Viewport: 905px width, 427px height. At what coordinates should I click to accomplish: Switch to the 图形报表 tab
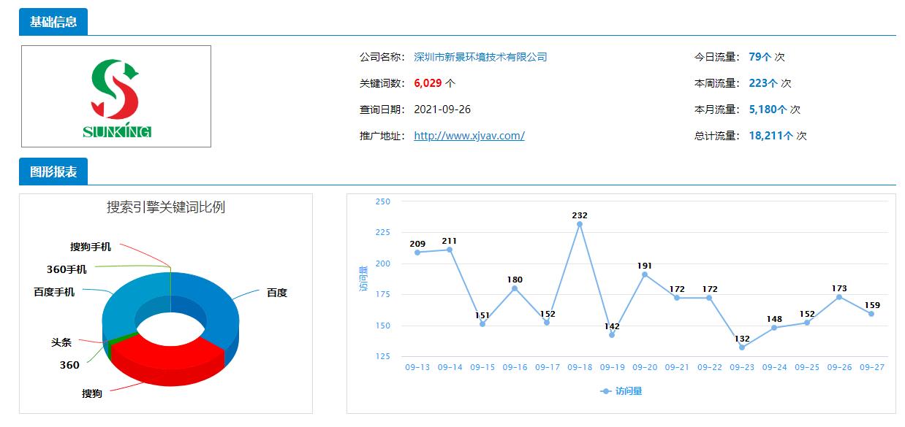tap(52, 172)
